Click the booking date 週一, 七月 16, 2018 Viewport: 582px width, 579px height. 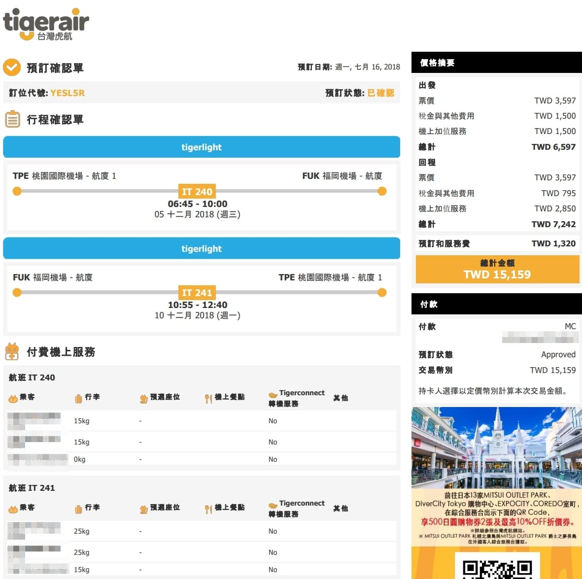(x=368, y=67)
